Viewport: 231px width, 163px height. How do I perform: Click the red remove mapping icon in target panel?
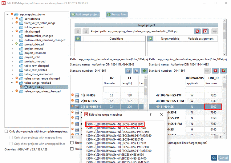(x=215, y=71)
